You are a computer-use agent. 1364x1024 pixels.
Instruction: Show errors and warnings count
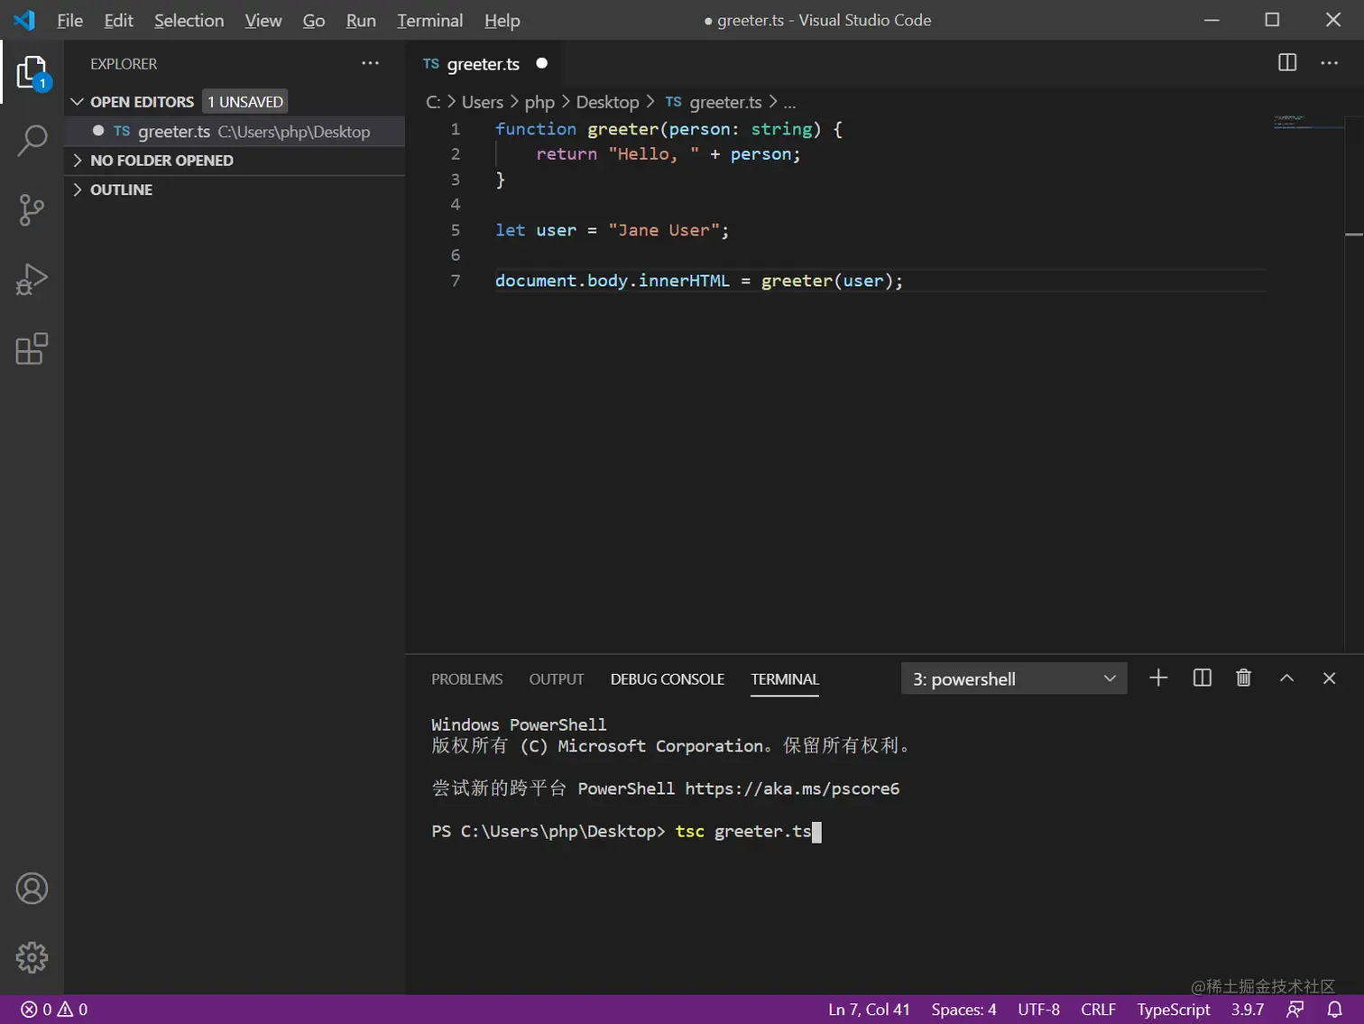(54, 1010)
